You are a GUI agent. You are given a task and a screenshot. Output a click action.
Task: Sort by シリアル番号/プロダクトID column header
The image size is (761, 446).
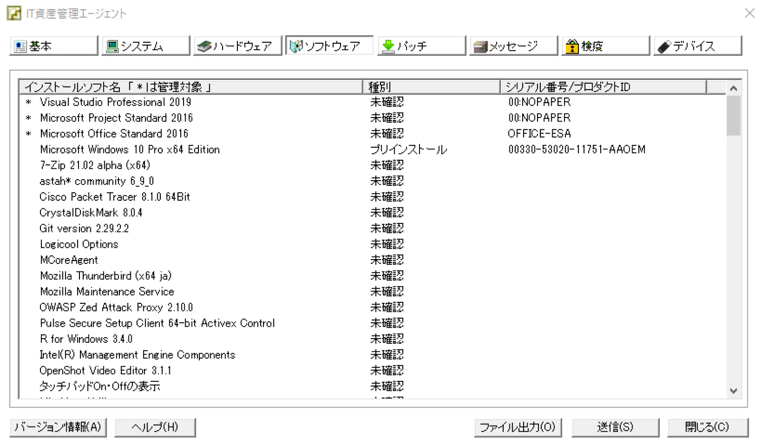pos(604,87)
